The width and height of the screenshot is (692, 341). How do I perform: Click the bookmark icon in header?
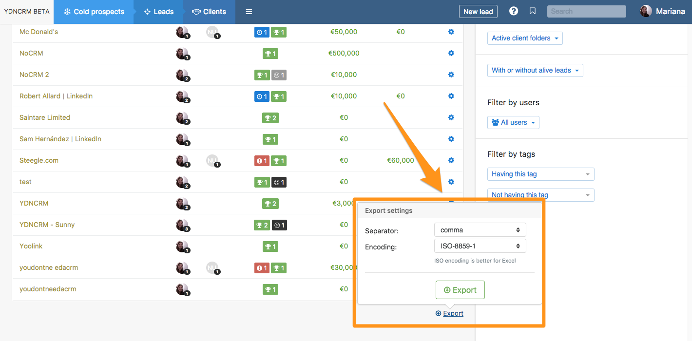[x=533, y=11]
